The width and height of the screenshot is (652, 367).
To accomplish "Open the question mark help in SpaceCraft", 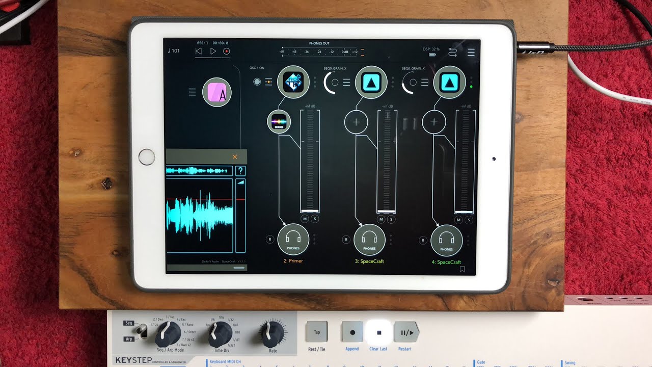I will coord(241,171).
